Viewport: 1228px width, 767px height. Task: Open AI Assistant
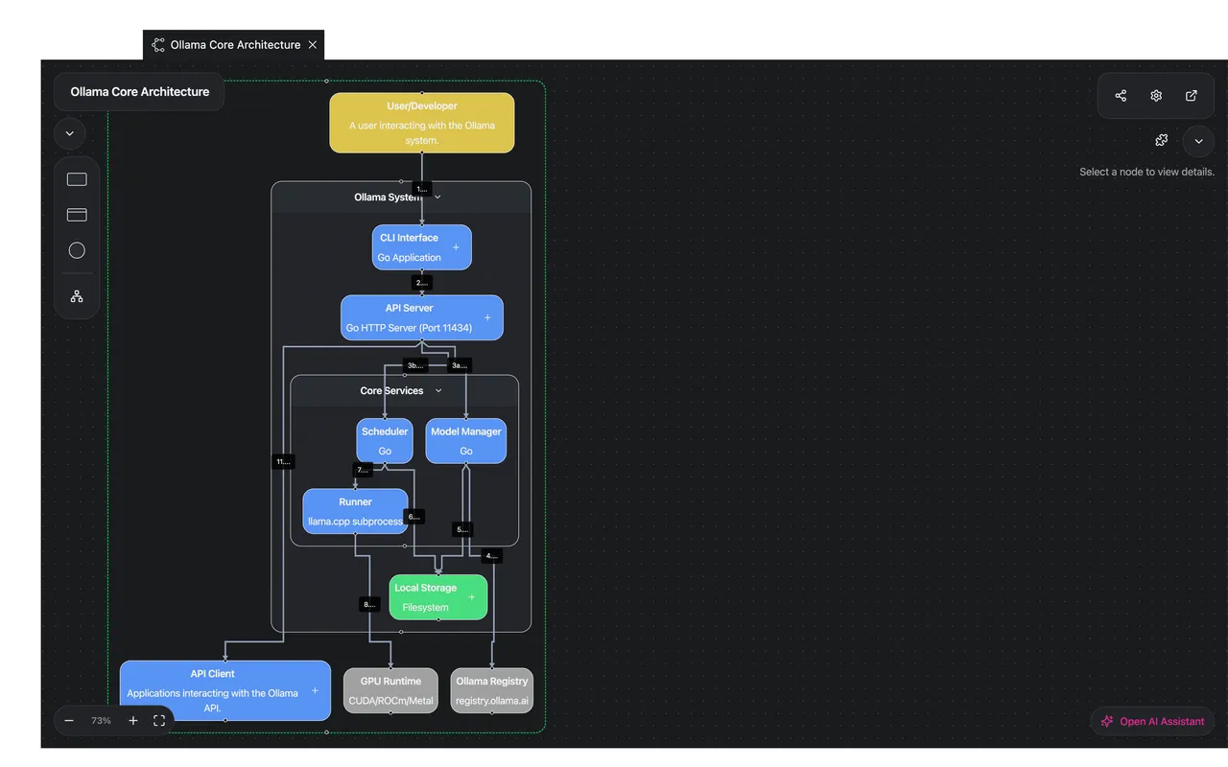click(x=1152, y=721)
